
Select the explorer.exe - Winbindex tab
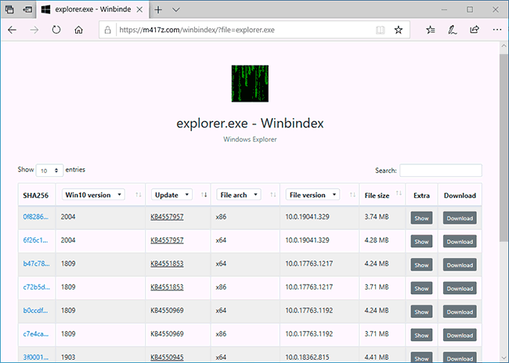[93, 9]
